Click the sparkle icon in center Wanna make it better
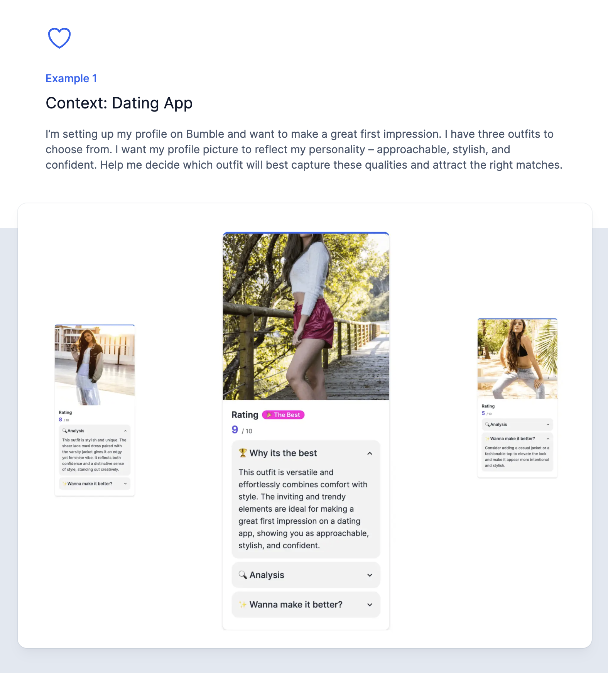Image resolution: width=608 pixels, height=673 pixels. (x=243, y=604)
